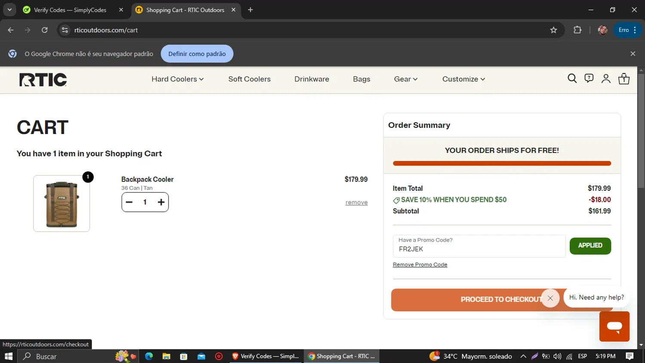Open the weather widget showing 34°C
This screenshot has width=645, height=363.
[471, 356]
